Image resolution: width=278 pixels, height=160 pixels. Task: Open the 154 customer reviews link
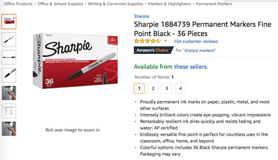click(195, 41)
